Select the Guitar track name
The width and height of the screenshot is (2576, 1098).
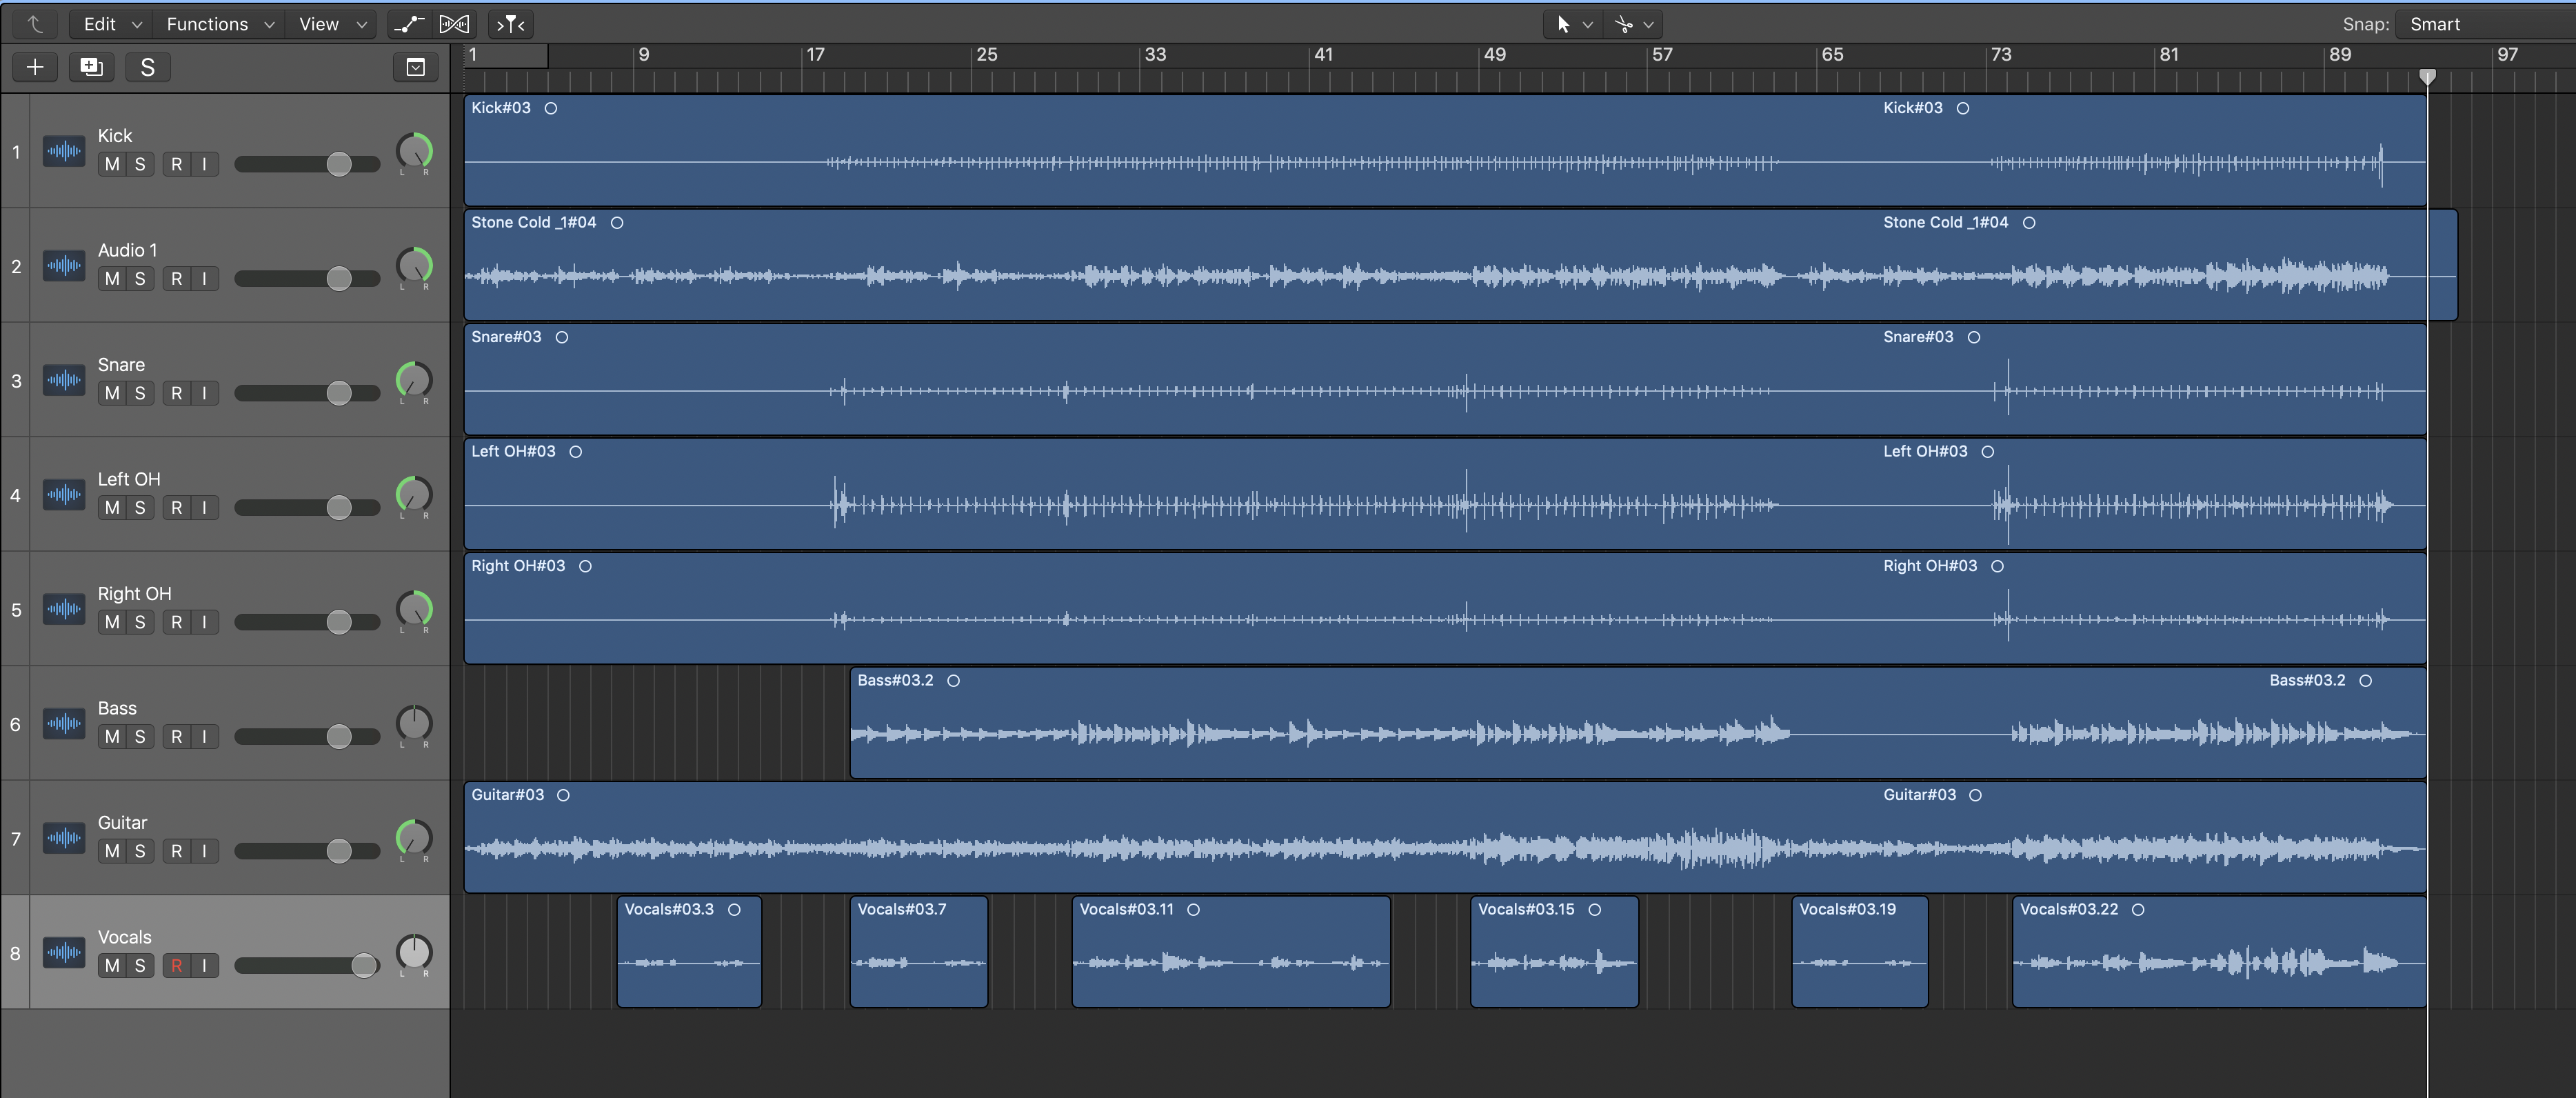[x=122, y=823]
